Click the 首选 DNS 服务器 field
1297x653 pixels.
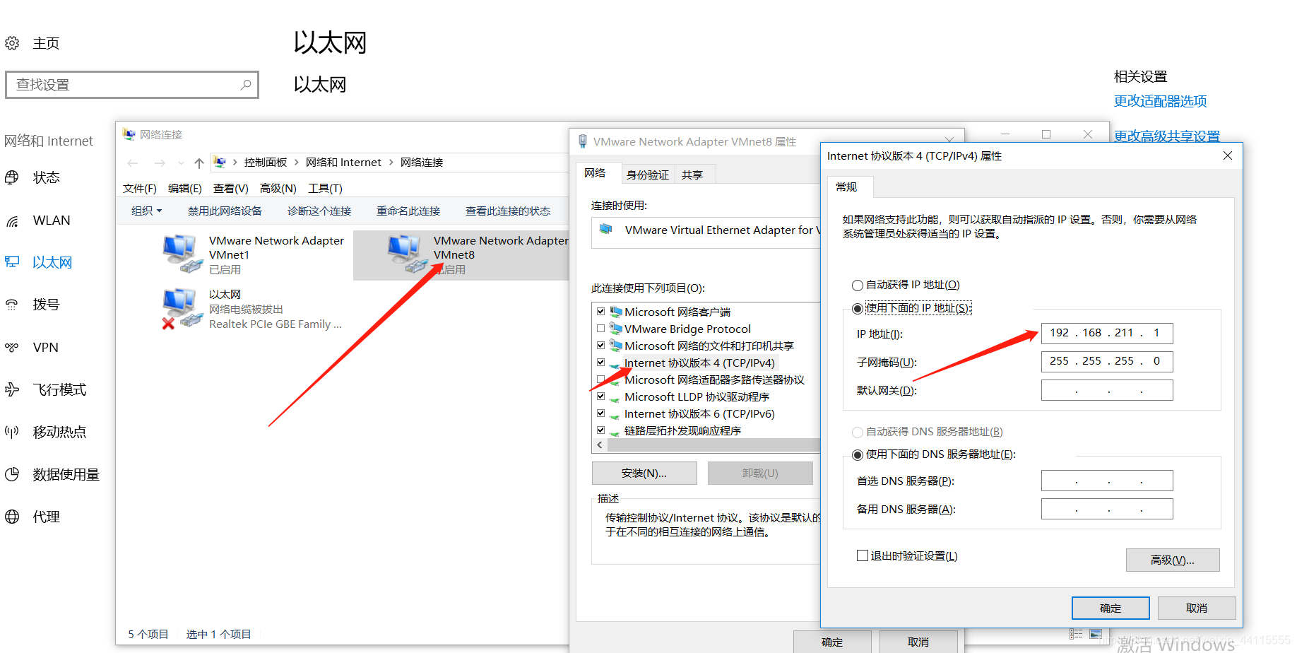point(1107,481)
